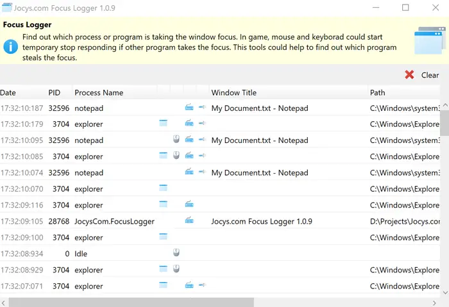449x307 pixels.
Task: Sort by Path column header
Action: click(x=403, y=93)
